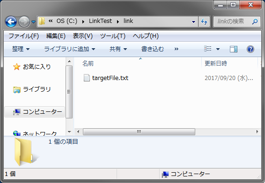Open the view options dropdown arrow
This screenshot has width=265, height=183.
218,49
